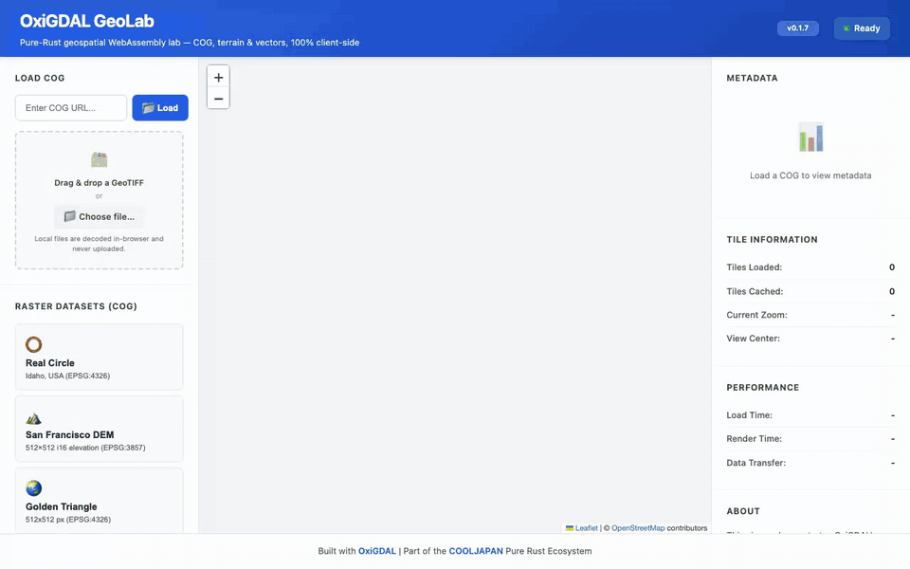Focus the Enter COG URL field
The height and width of the screenshot is (569, 910).
point(71,108)
